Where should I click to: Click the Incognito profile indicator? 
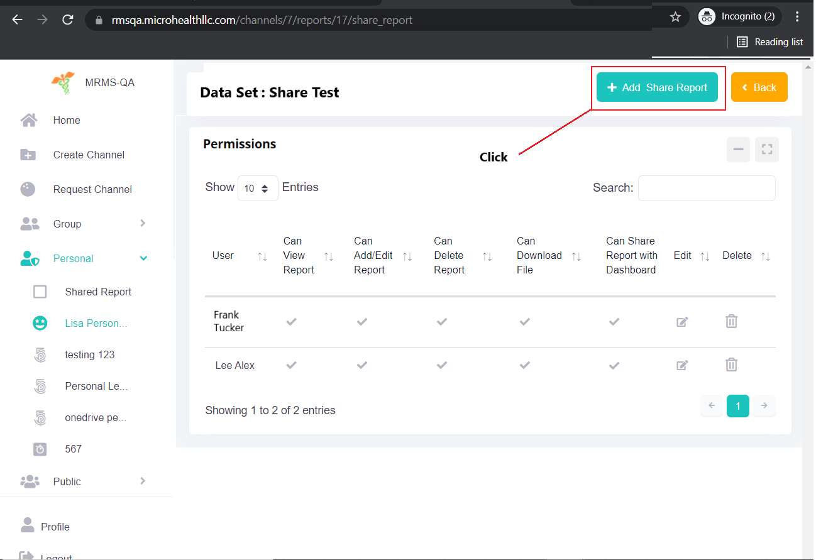coord(740,17)
